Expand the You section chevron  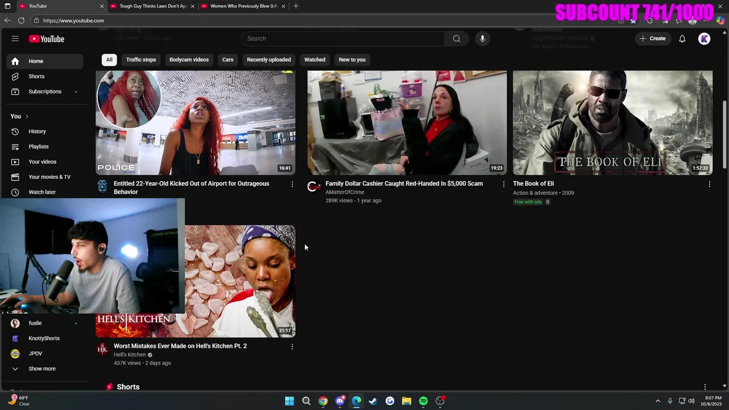(26, 117)
